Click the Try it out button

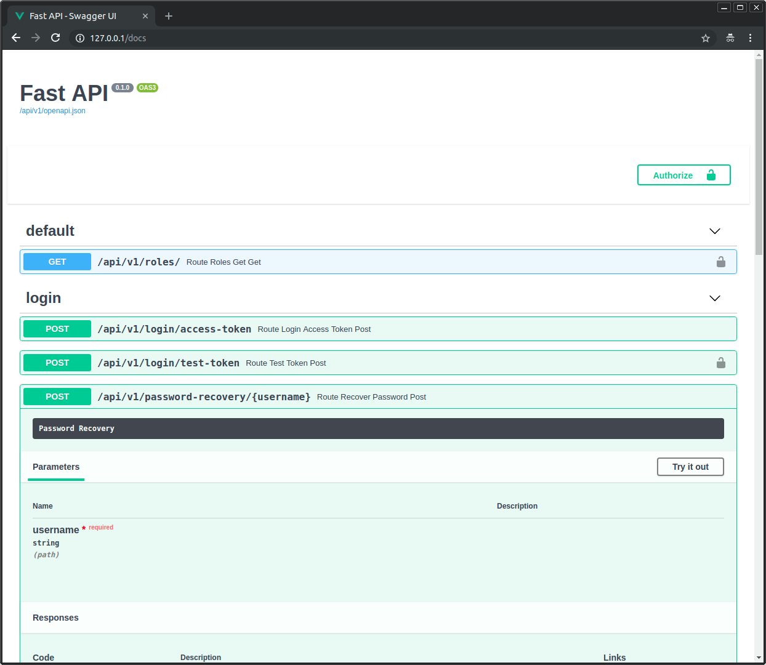(690, 467)
